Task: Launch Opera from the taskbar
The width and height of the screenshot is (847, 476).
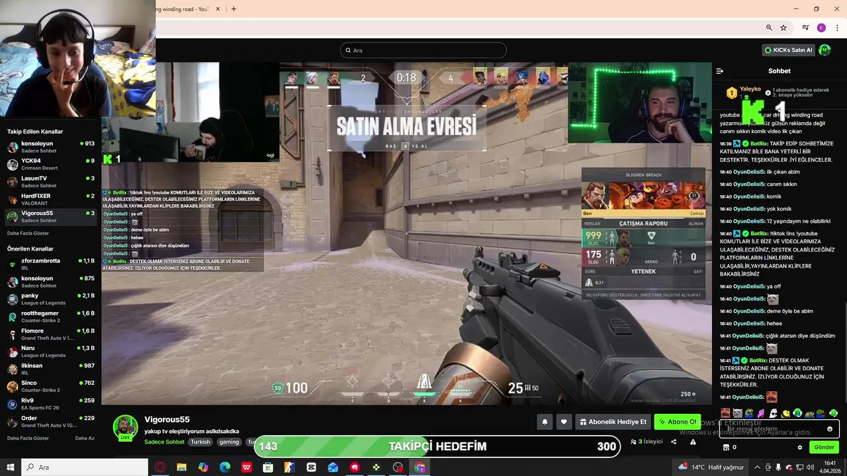Action: click(x=160, y=467)
